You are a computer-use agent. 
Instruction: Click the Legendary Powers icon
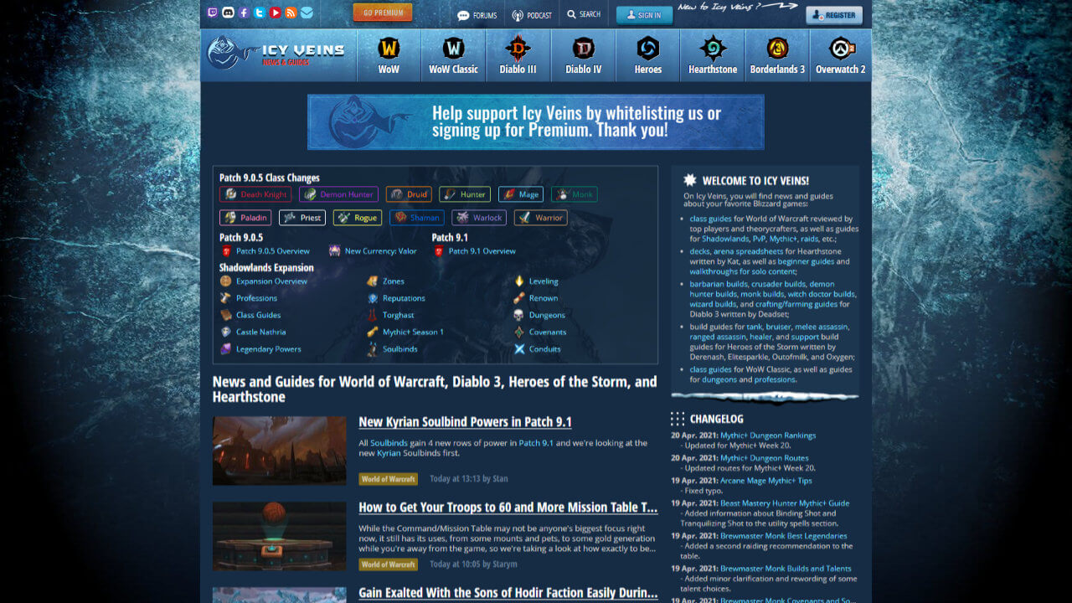(225, 348)
